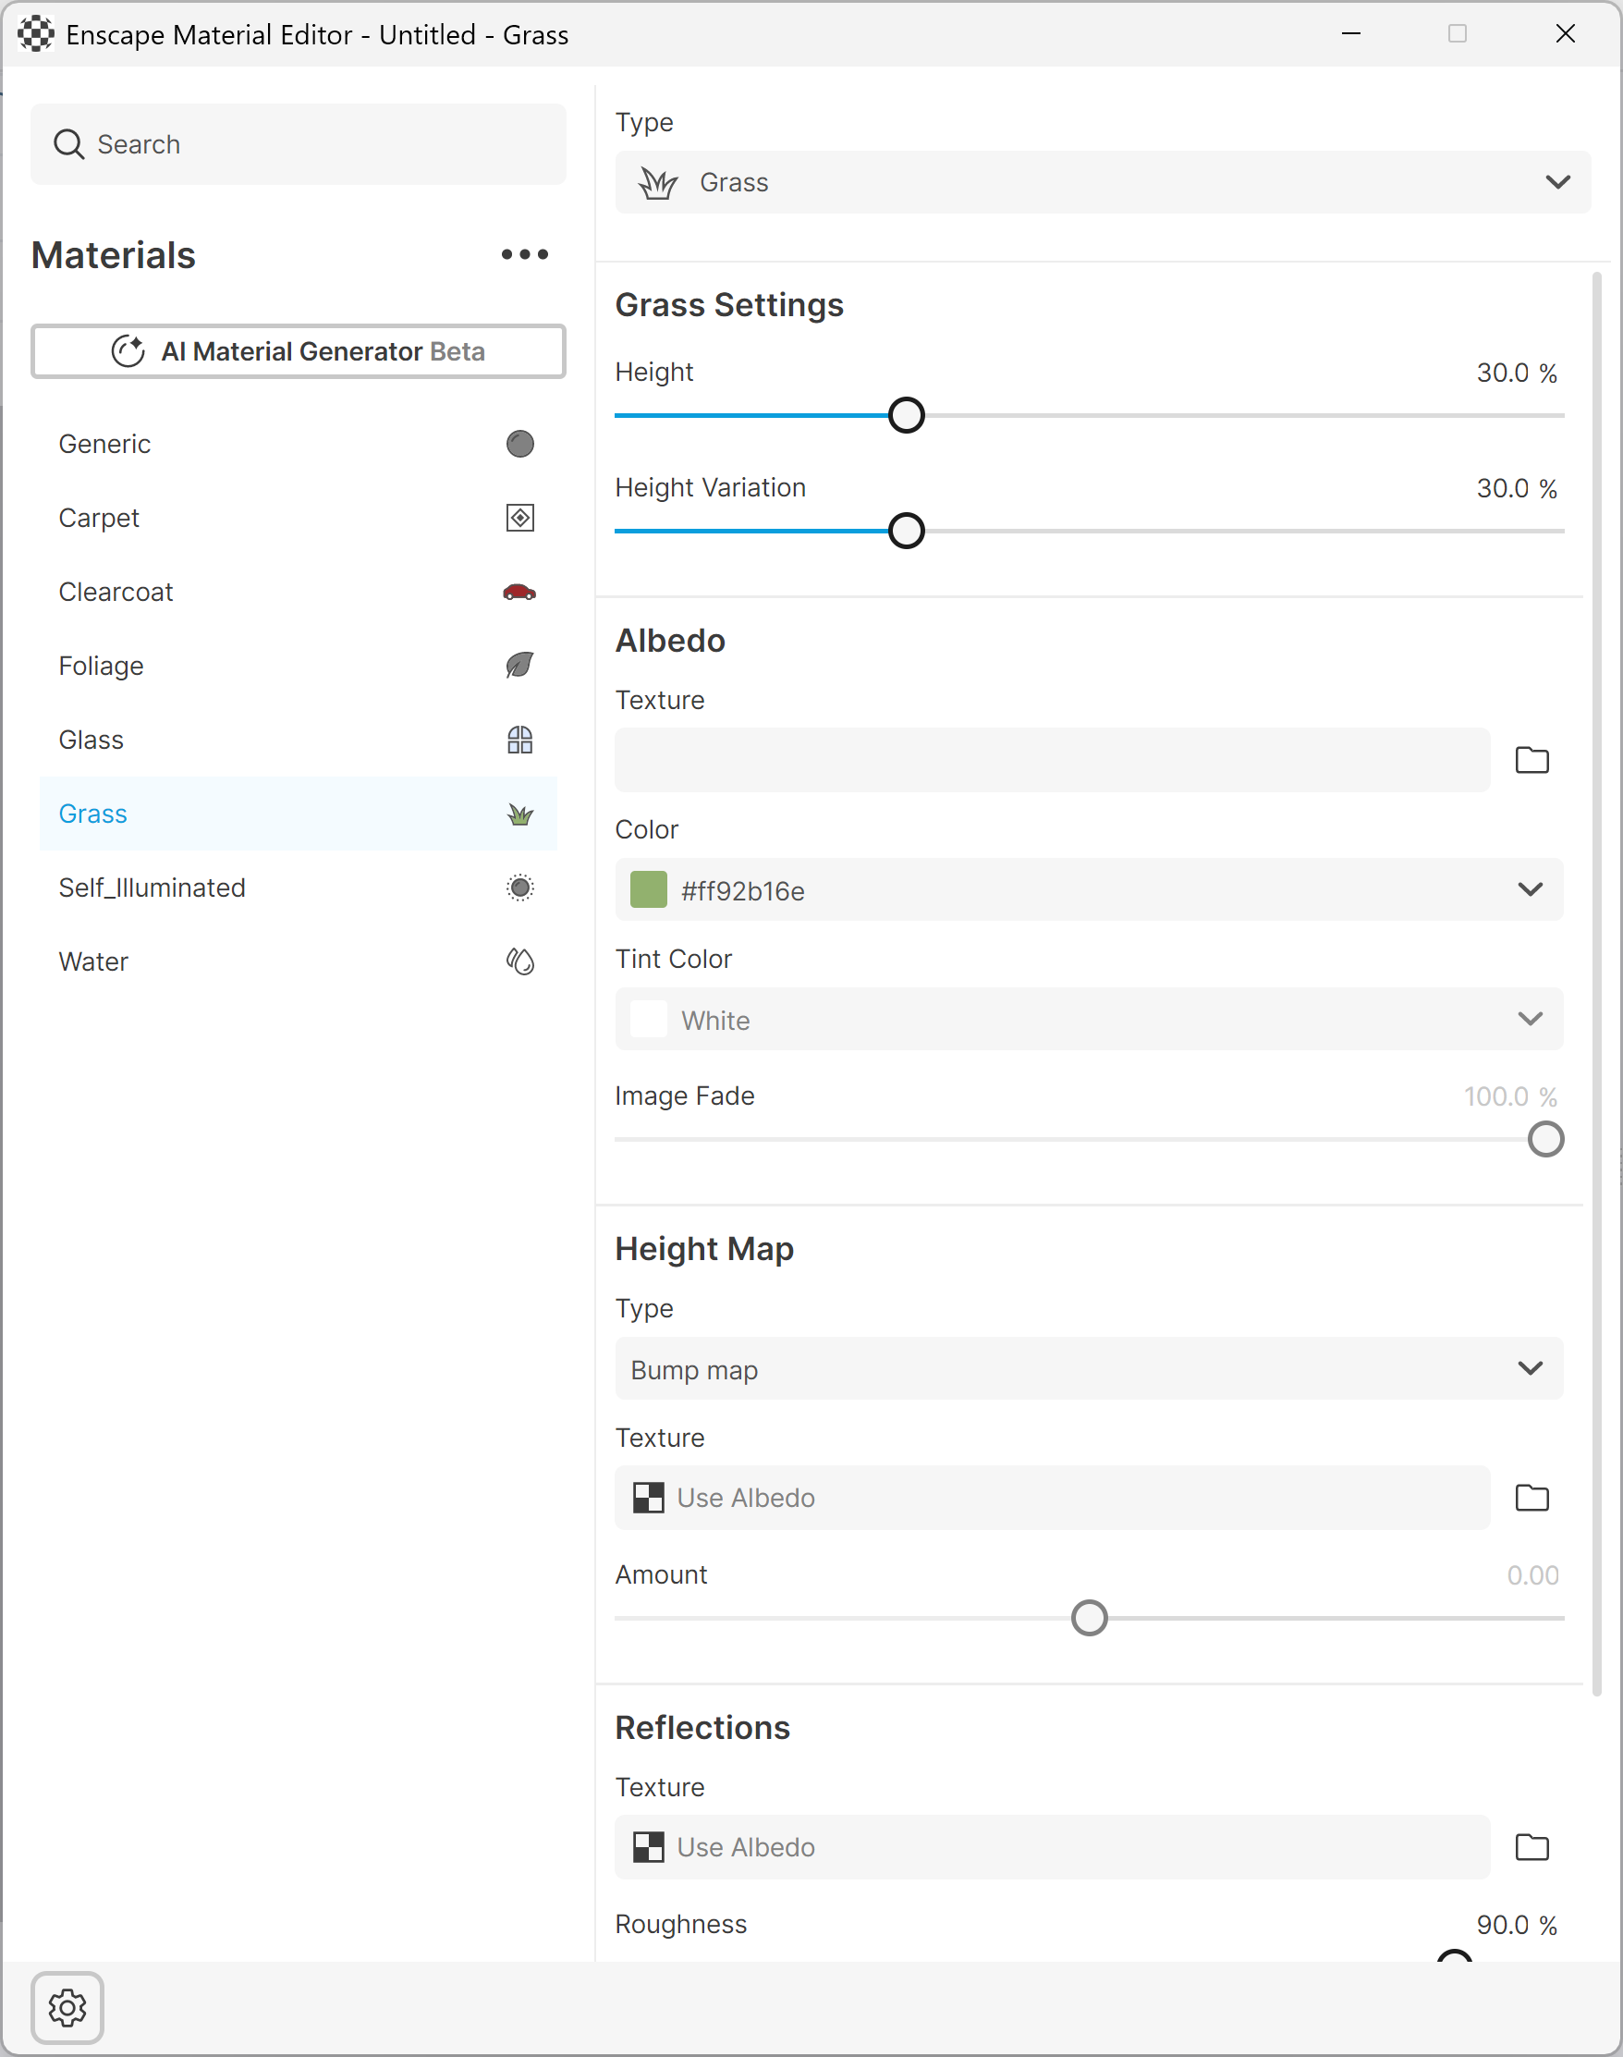This screenshot has width=1623, height=2057.
Task: Click the Glass window icon
Action: click(x=519, y=740)
